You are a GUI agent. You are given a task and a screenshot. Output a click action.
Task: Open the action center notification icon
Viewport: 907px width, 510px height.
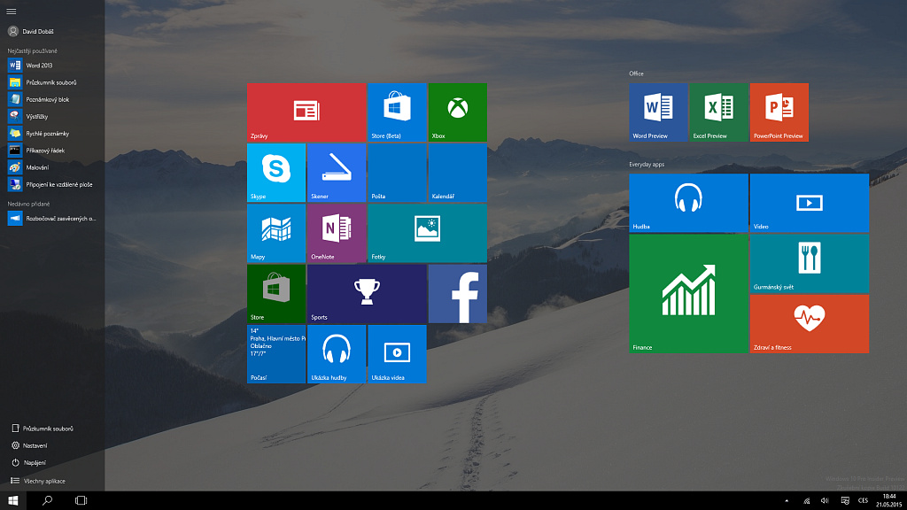844,501
